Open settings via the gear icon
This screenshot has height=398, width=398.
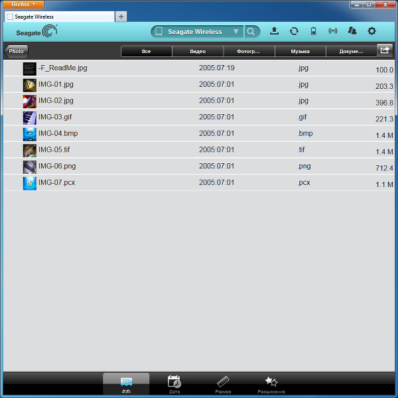tap(372, 31)
